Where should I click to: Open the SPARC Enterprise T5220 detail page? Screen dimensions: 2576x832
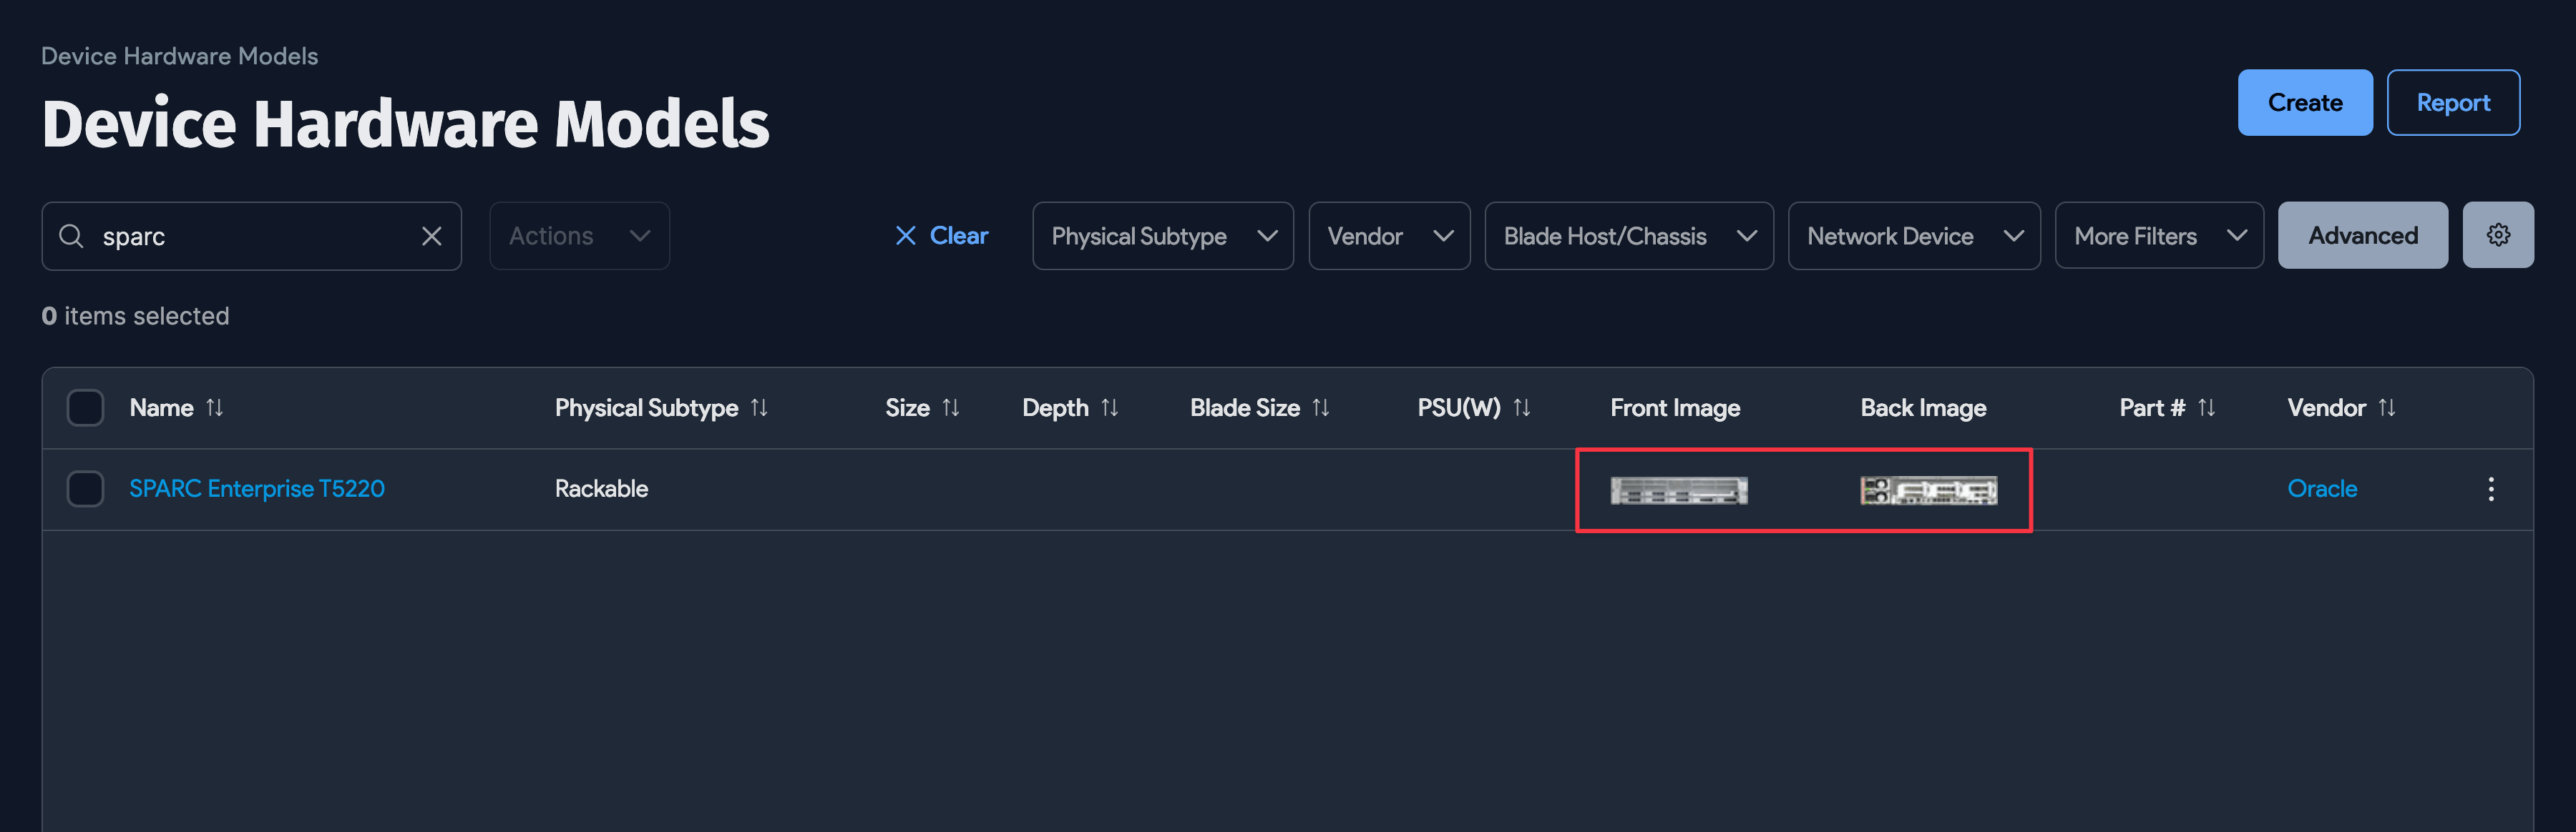[x=257, y=488]
